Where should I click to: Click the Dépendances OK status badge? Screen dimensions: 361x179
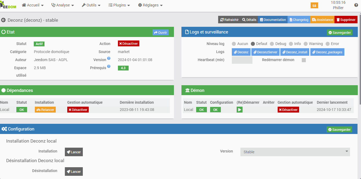click(x=22, y=110)
